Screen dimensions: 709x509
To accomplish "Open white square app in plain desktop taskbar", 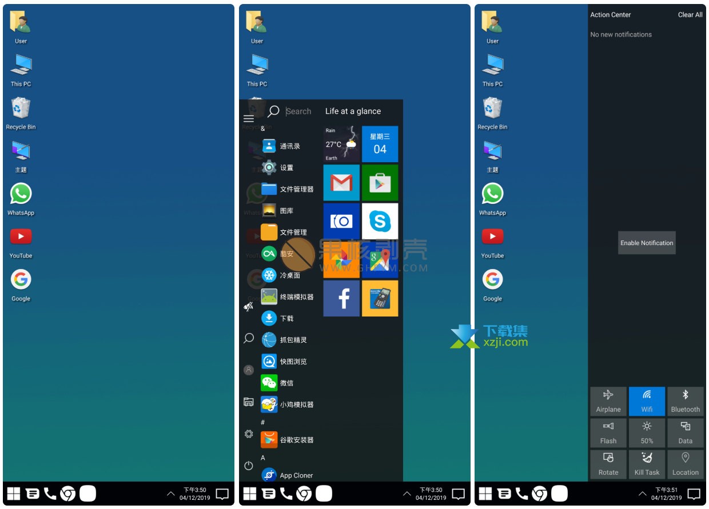I will pos(87,494).
